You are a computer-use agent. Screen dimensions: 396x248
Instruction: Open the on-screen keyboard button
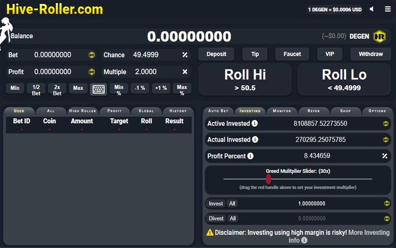(x=98, y=89)
